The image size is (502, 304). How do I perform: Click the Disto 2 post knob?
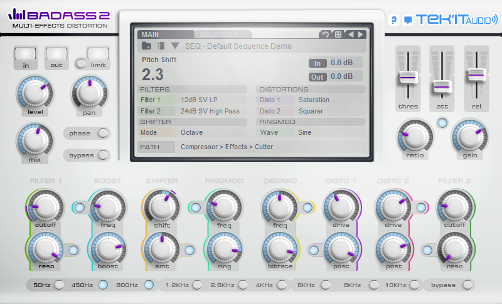pyautogui.click(x=393, y=249)
